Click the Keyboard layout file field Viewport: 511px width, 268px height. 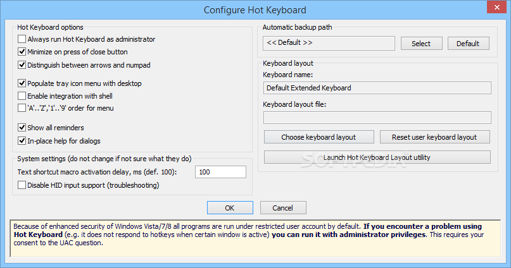377,118
